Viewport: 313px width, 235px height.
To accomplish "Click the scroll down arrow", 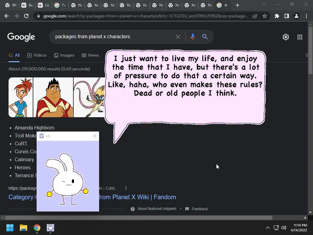I will (x=310, y=212).
